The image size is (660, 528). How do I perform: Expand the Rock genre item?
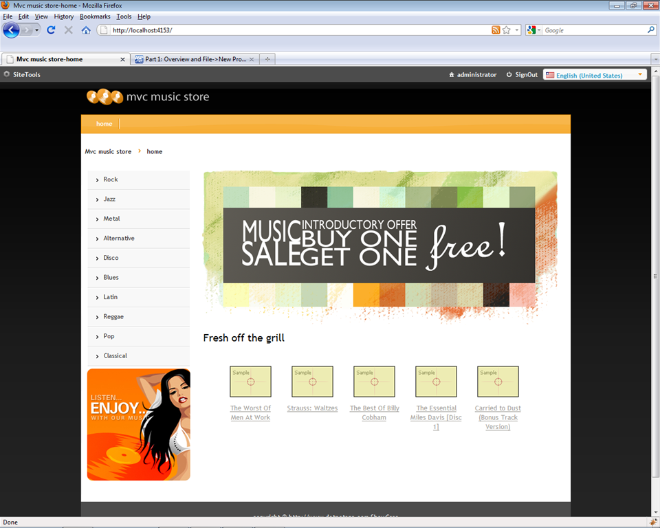111,179
